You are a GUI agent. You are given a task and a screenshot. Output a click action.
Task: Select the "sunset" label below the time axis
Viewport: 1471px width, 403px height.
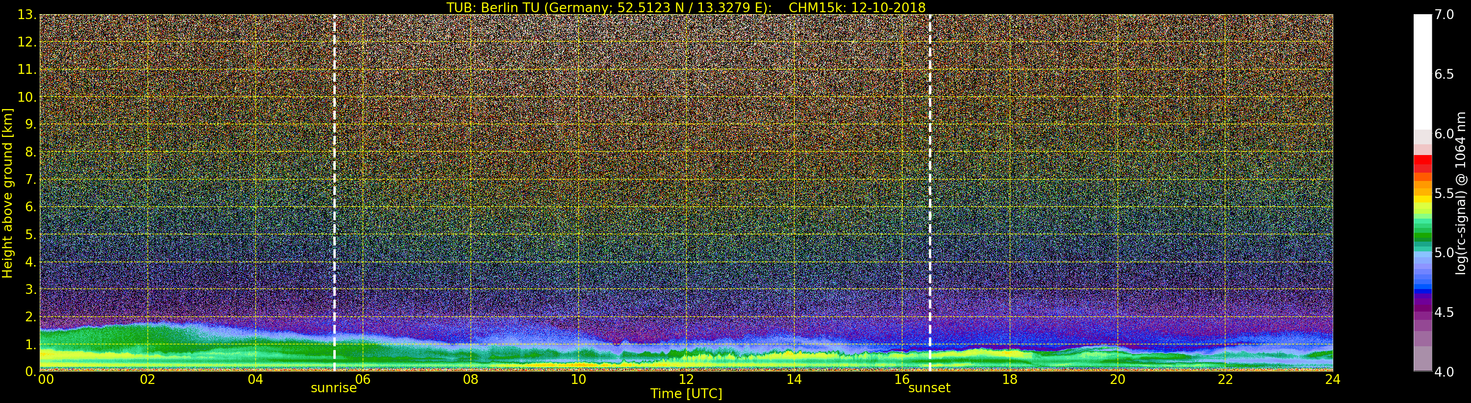click(x=929, y=388)
